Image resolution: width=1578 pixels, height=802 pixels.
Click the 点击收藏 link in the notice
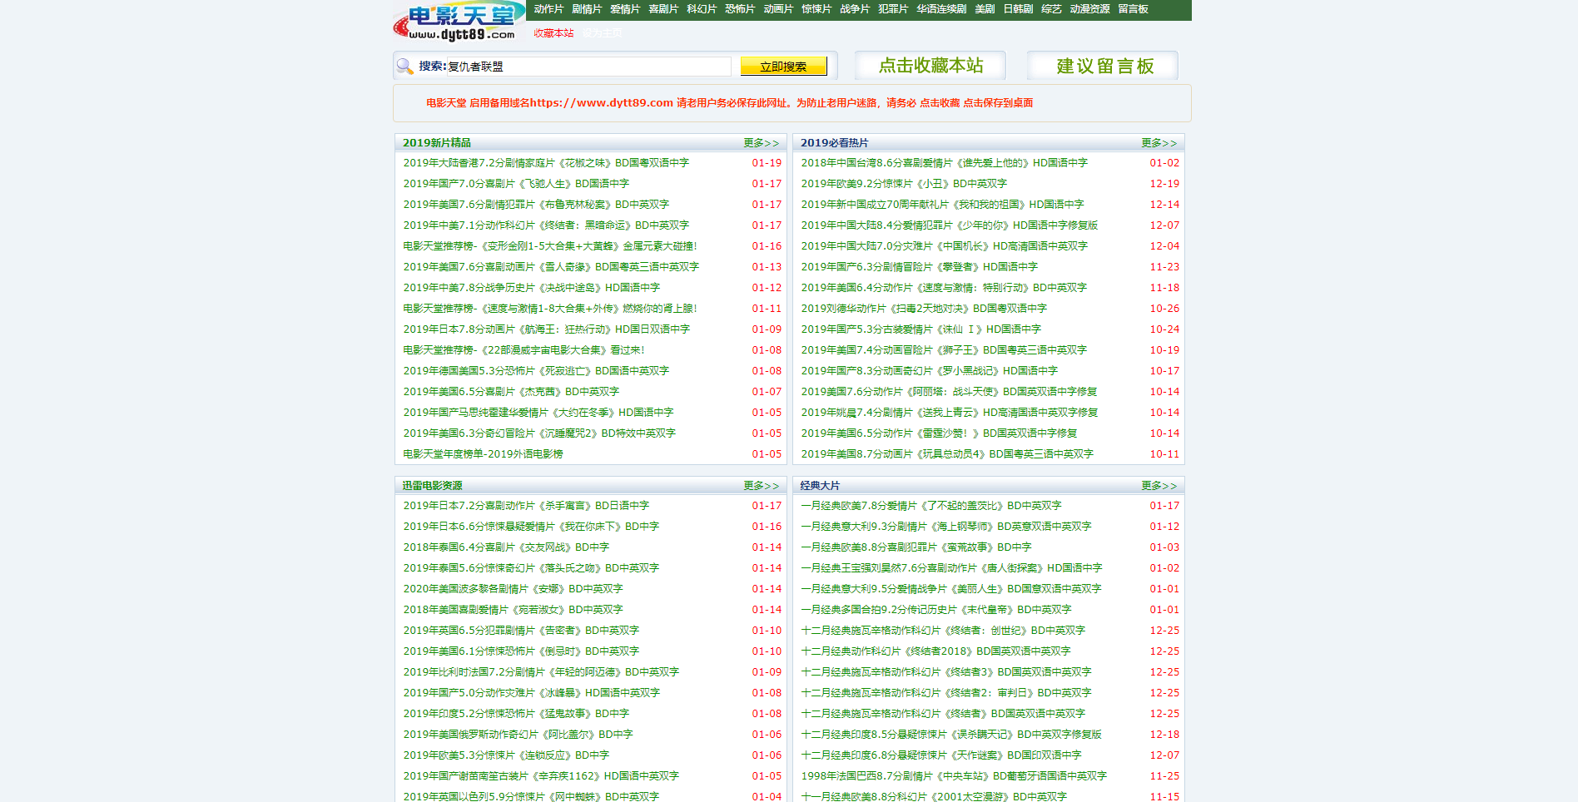[940, 103]
